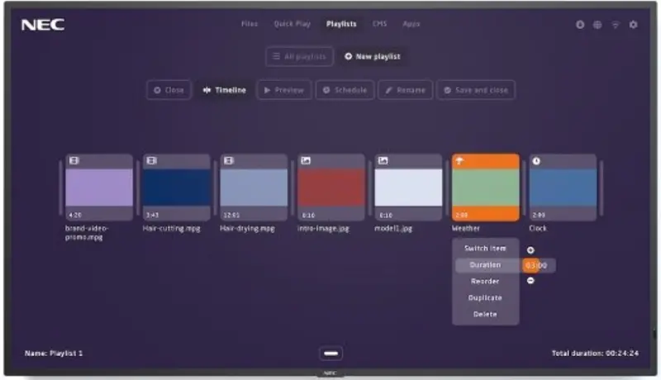Click the Name: Playlist 1 label
This screenshot has width=661, height=380.
(54, 353)
